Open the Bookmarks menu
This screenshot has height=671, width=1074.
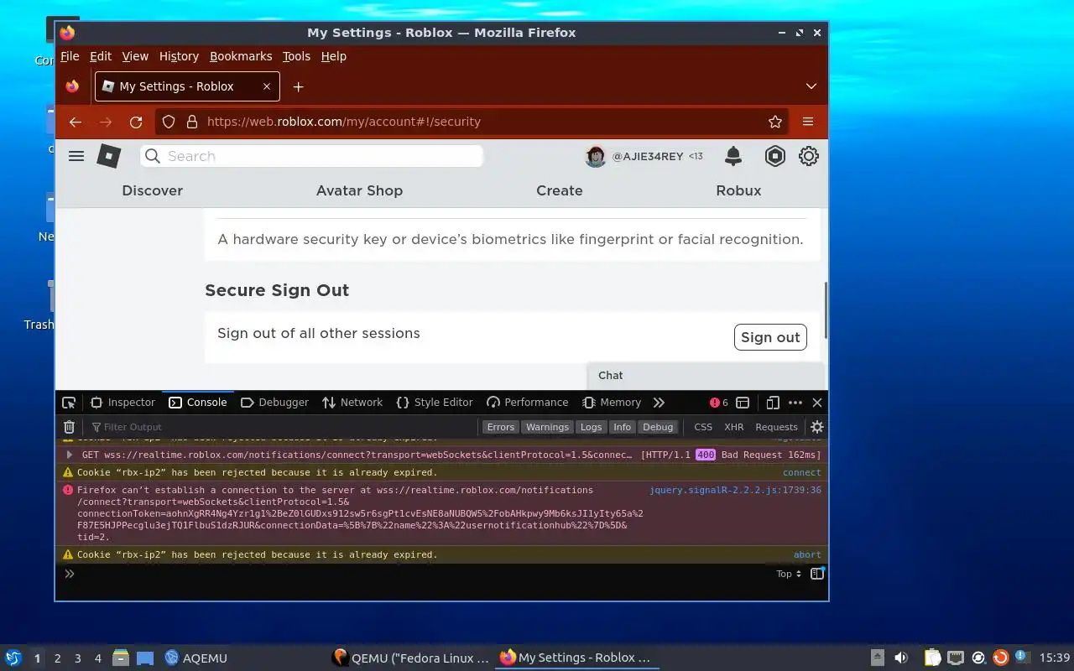click(241, 56)
